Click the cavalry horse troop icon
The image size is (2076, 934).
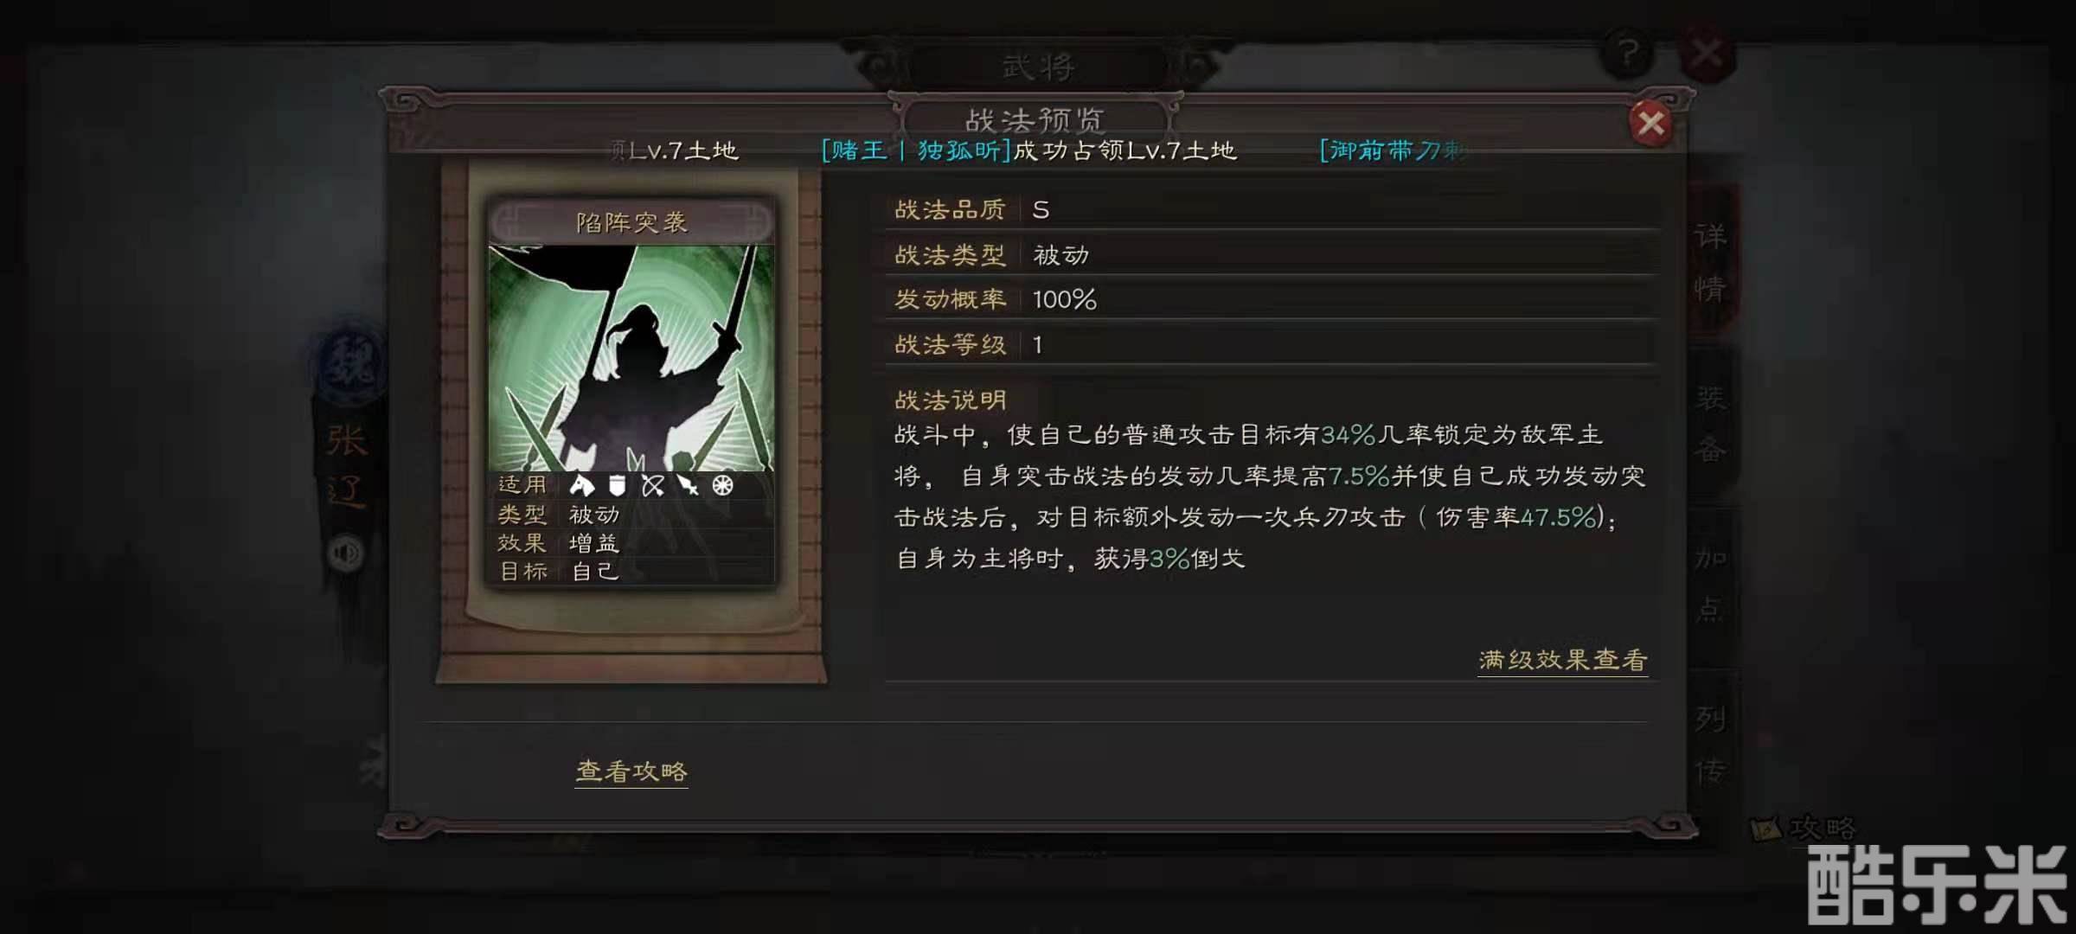tap(581, 485)
